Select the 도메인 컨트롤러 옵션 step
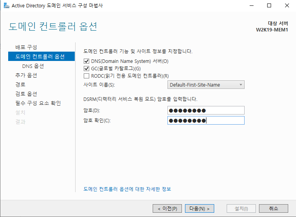The width and height of the screenshot is (296, 217). [x=42, y=56]
